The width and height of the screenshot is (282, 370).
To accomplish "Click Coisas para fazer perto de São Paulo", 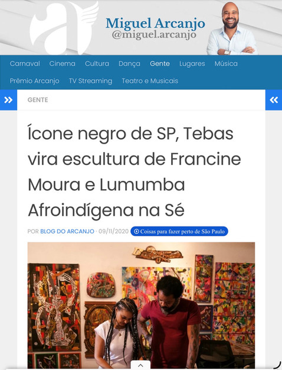I will pos(179,231).
